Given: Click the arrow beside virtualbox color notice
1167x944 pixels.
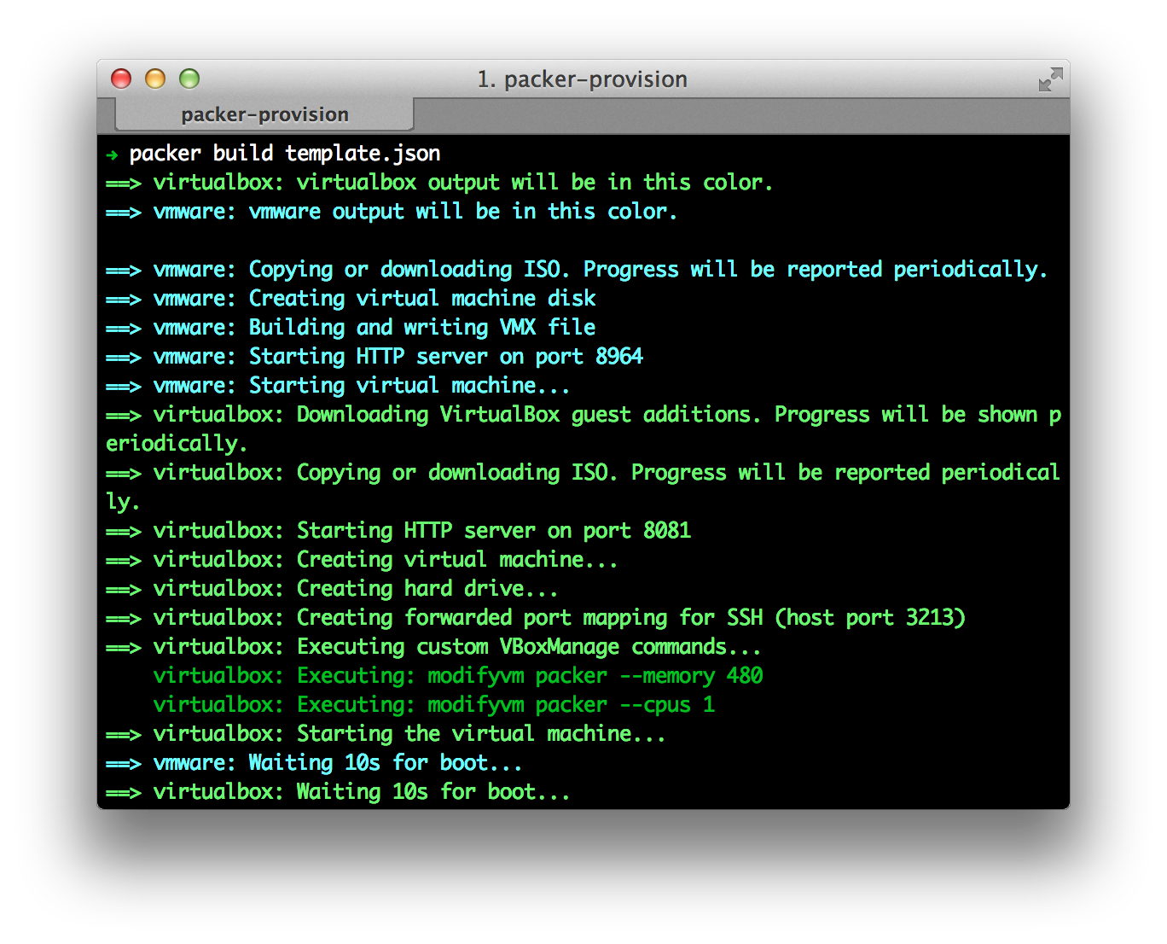Looking at the screenshot, I should coord(124,182).
